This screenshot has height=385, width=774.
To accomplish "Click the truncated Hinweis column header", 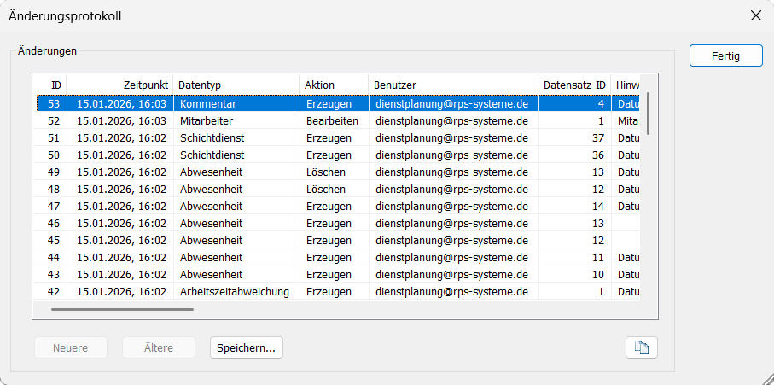I will click(626, 85).
